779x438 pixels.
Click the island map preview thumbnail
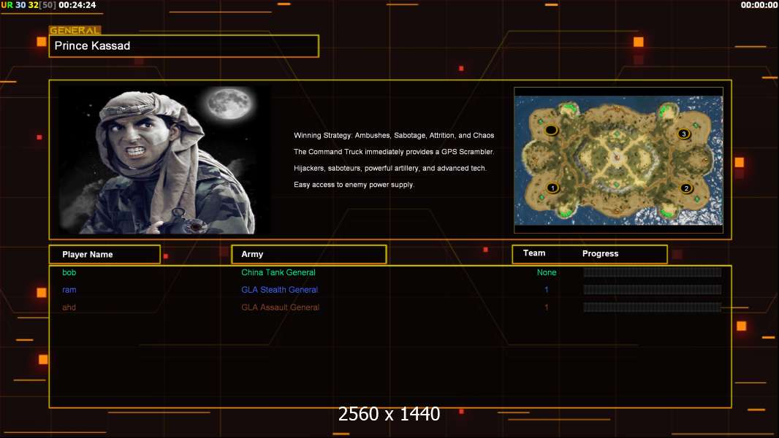click(x=618, y=160)
